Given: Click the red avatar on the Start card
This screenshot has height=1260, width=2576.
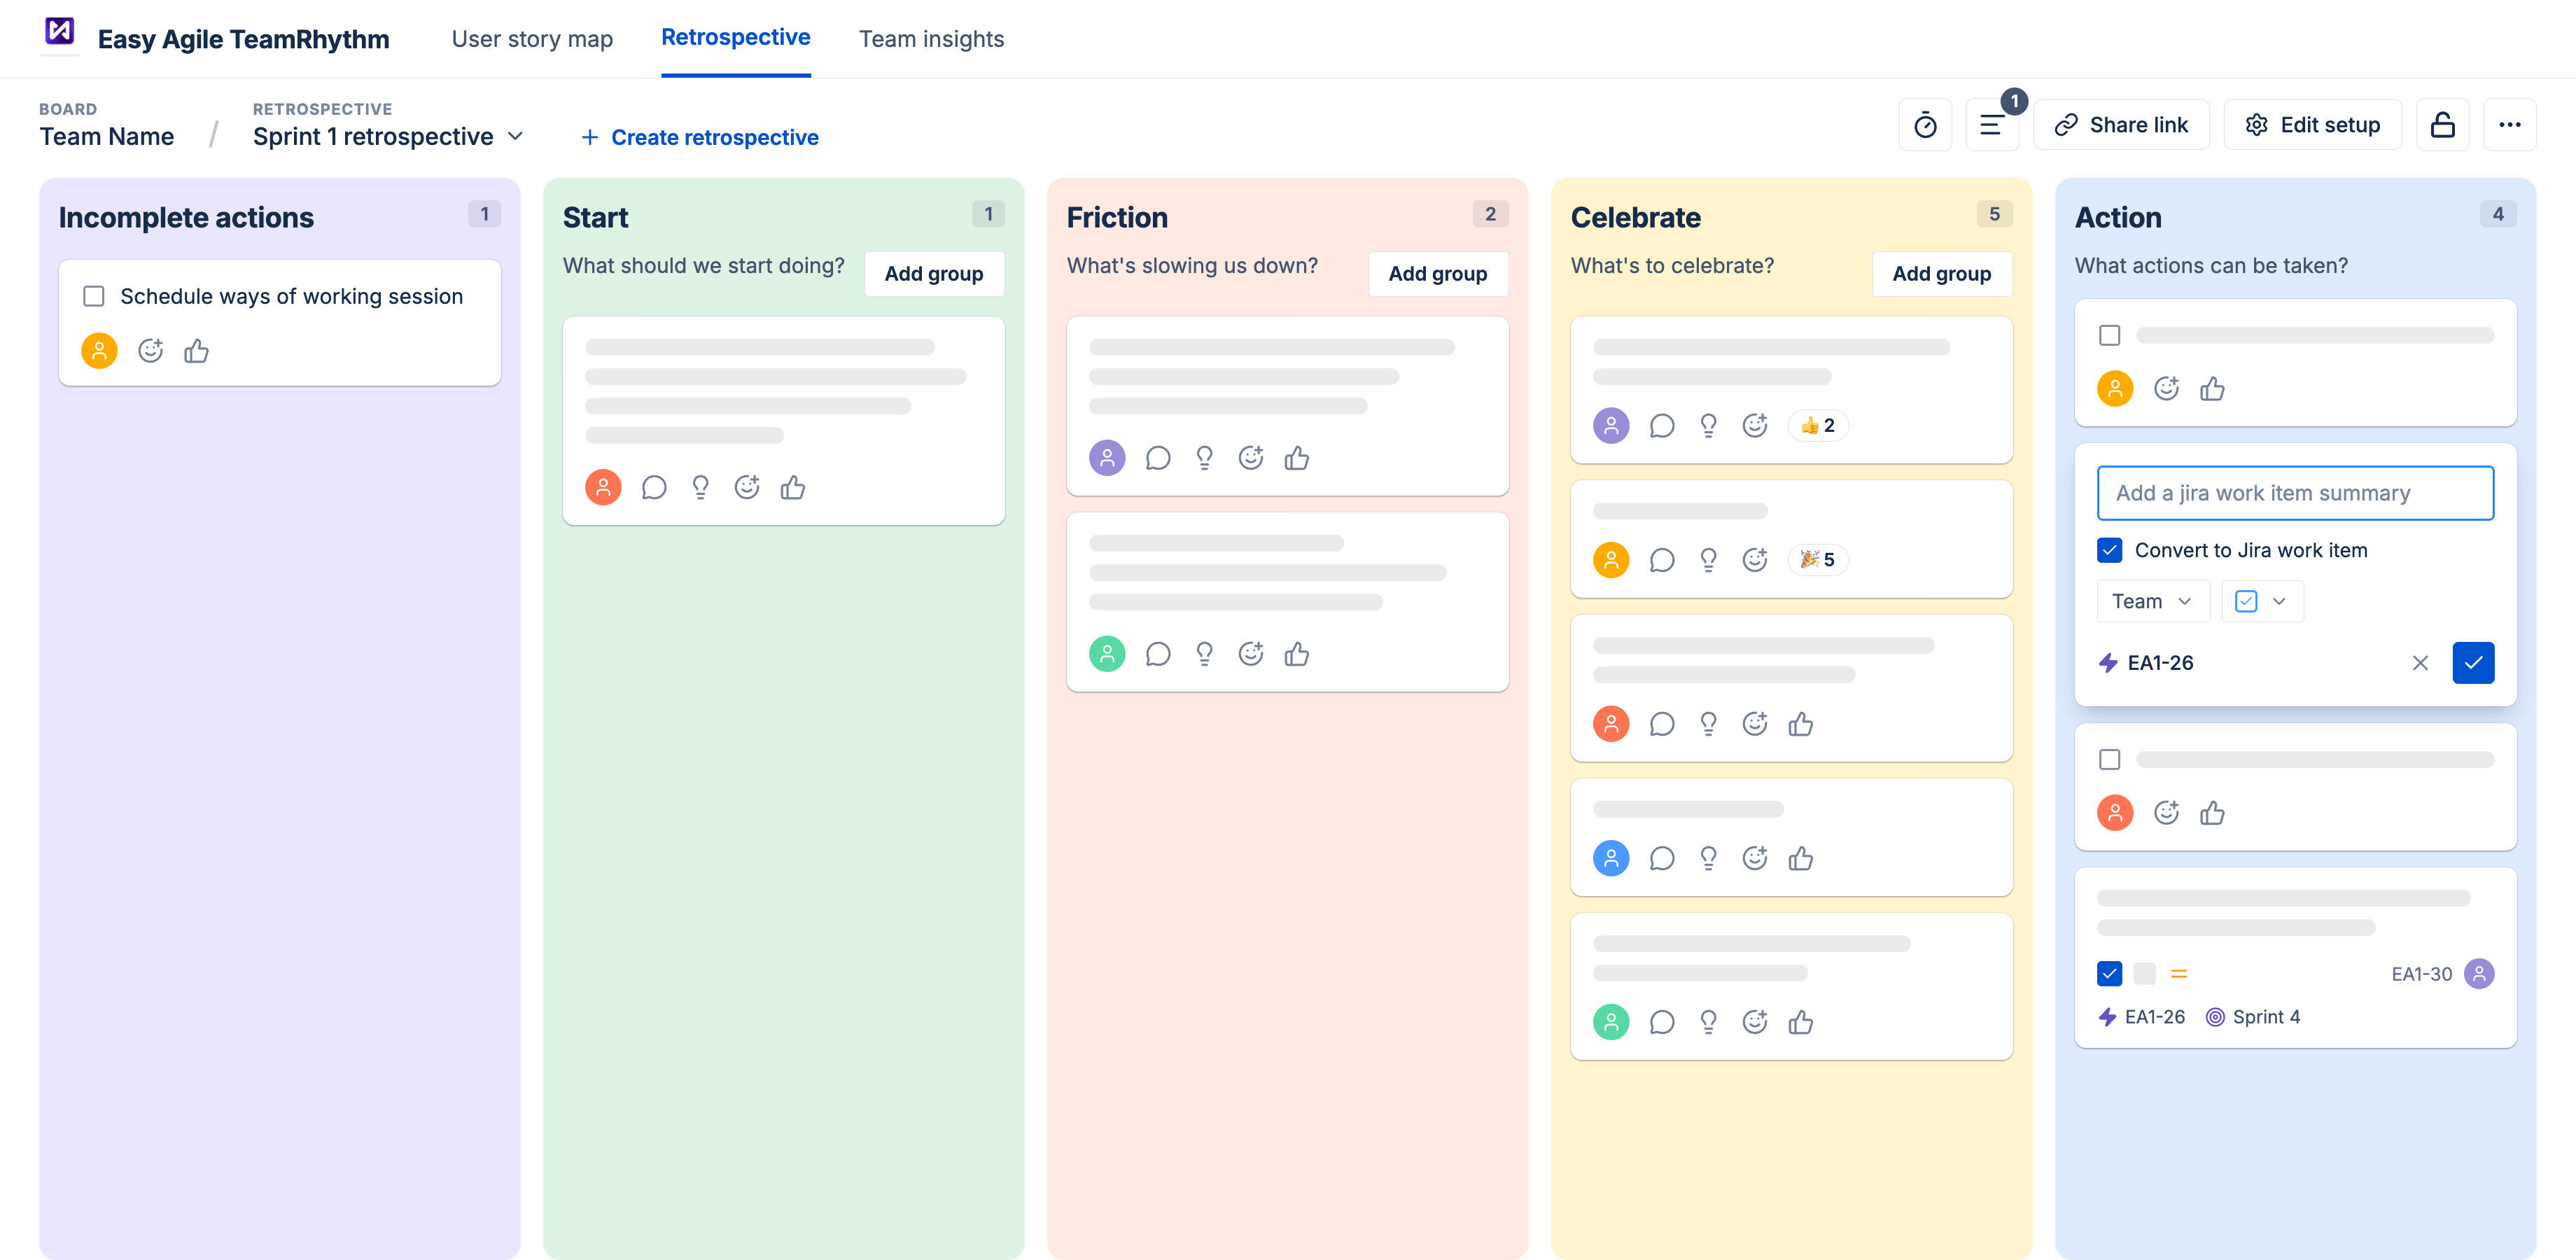Looking at the screenshot, I should coord(603,488).
